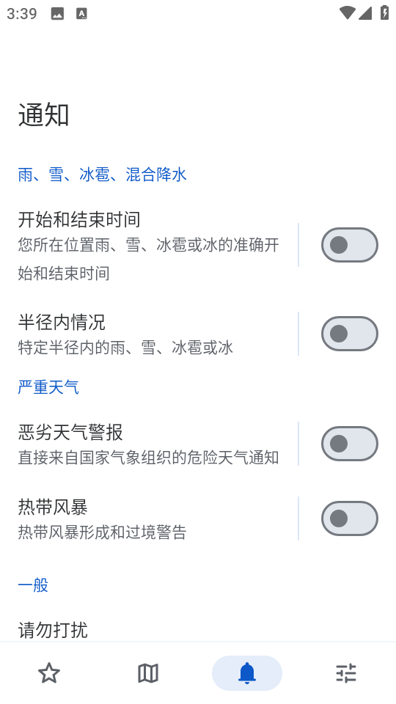The image size is (396, 704).
Task: Tap the 热带风暴 setting description
Action: coord(103,532)
